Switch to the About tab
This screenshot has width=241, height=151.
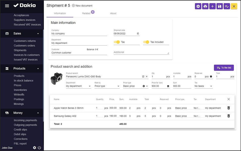(x=113, y=13)
